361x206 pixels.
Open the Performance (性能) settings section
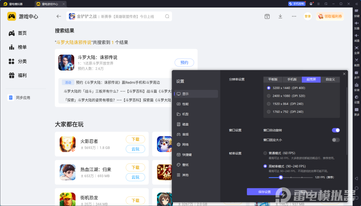pyautogui.click(x=185, y=104)
